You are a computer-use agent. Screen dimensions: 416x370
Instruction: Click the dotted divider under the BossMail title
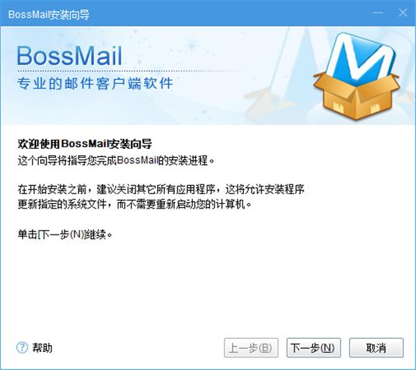click(x=130, y=71)
